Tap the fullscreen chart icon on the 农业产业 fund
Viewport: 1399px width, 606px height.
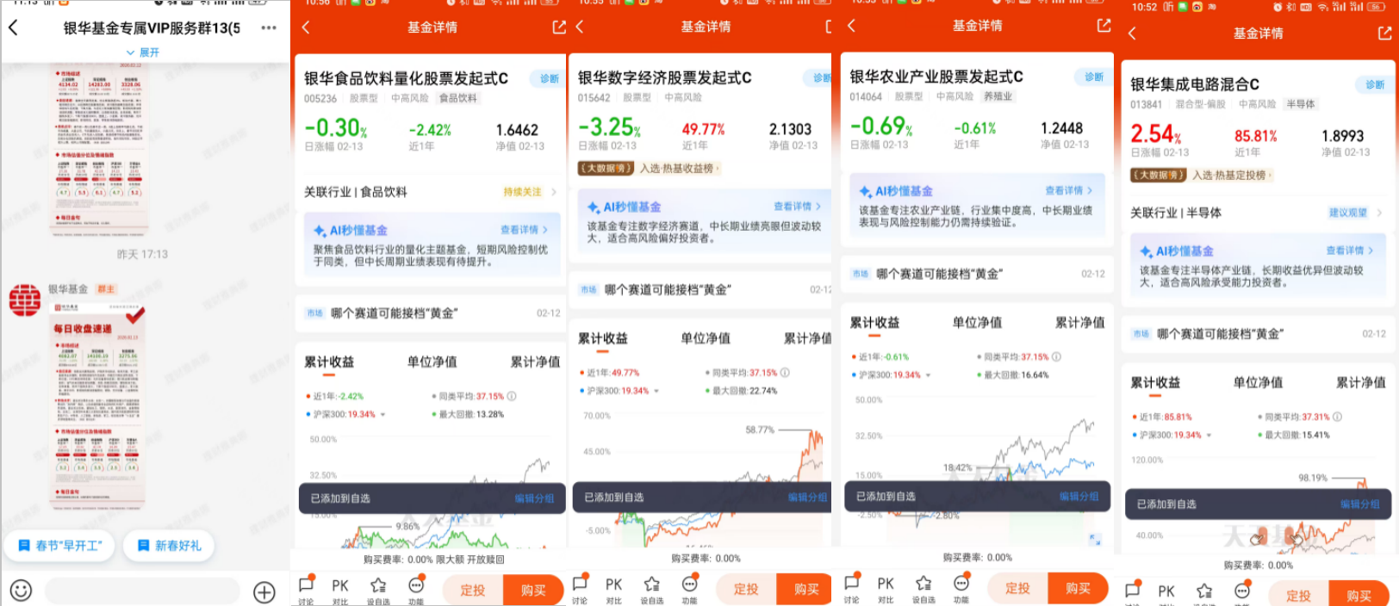point(1095,540)
